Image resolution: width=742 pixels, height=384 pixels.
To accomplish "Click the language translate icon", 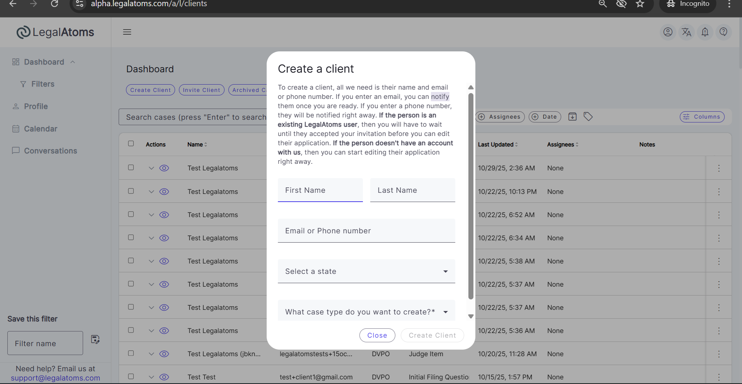I will [686, 32].
